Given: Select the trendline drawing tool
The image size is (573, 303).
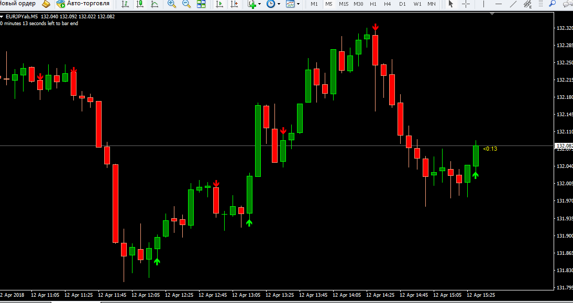Looking at the screenshot, I should tap(513, 4).
